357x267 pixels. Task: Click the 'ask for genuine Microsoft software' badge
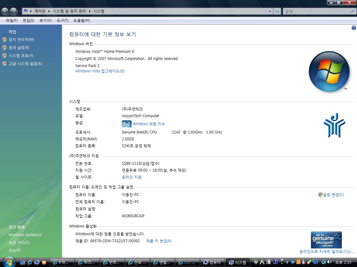[x=326, y=240]
